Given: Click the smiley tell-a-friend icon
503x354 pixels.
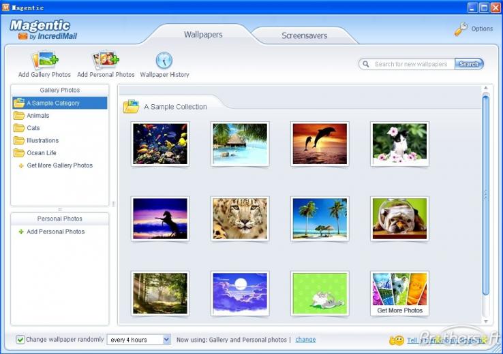Looking at the screenshot, I should [x=397, y=340].
